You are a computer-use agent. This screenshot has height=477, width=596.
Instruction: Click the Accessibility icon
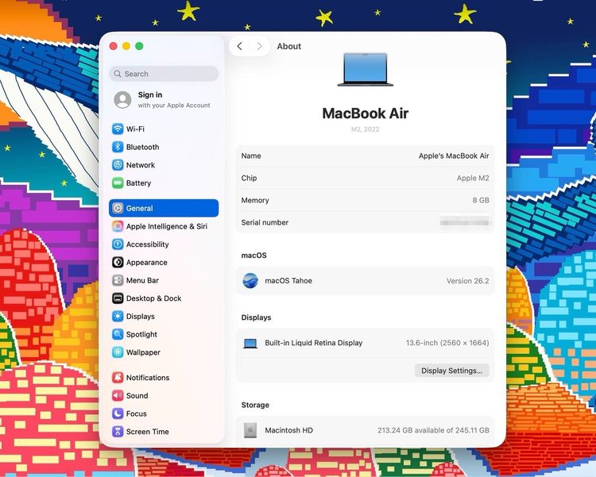(118, 244)
